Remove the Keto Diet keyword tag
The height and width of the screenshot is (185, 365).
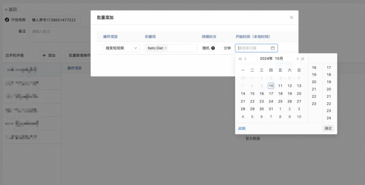(x=165, y=48)
